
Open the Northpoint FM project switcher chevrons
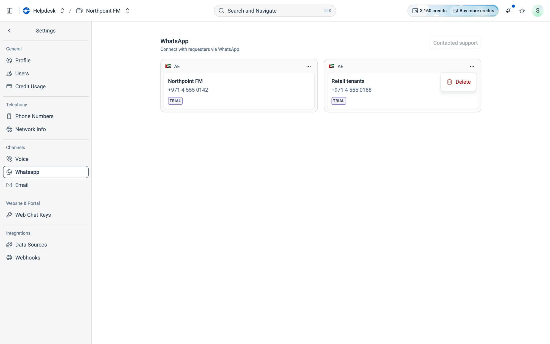tap(128, 11)
